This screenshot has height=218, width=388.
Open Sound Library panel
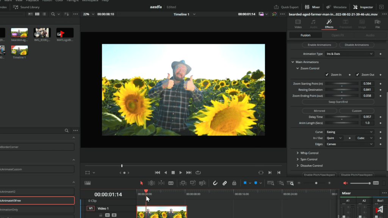(x=26, y=7)
